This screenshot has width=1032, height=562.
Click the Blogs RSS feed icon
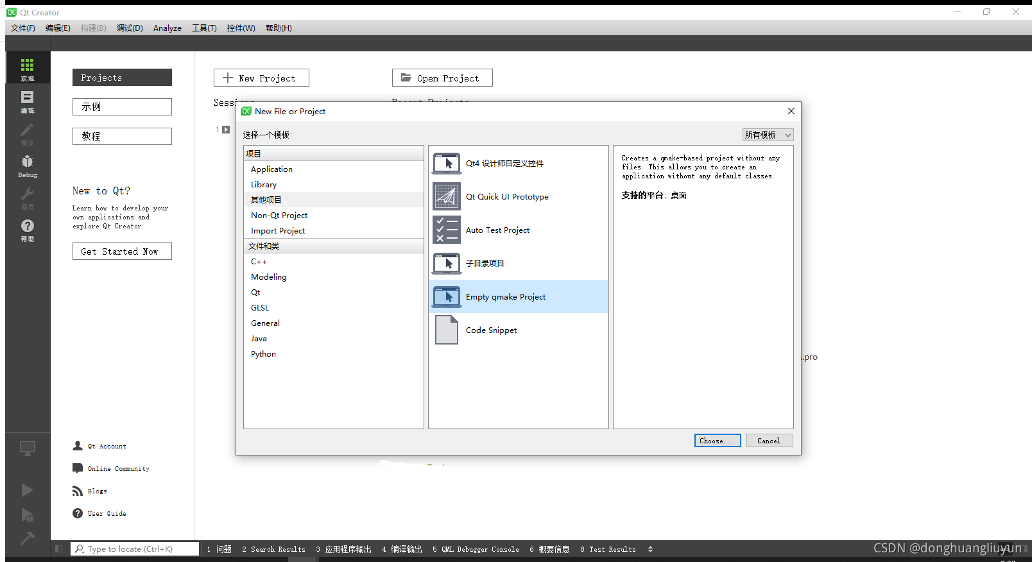(78, 491)
